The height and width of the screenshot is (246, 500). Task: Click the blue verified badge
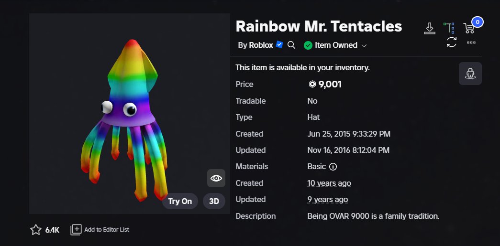(x=279, y=44)
